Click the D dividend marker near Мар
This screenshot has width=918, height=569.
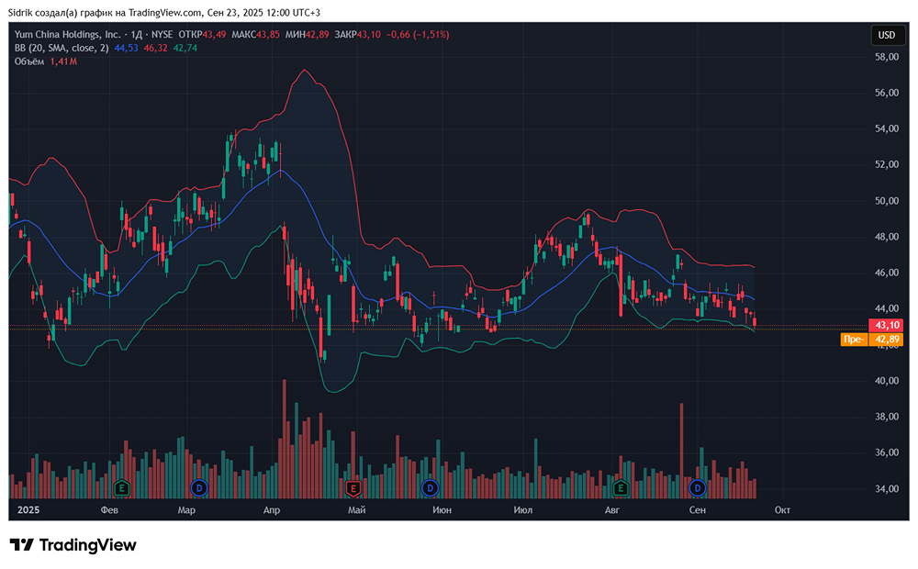[x=199, y=487]
